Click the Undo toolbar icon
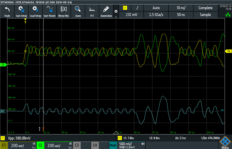Viewport: 232px width, 149px height. coord(7,11)
